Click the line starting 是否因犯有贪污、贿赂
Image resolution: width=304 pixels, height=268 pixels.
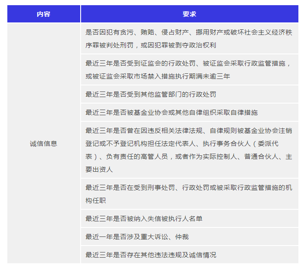click(x=189, y=32)
